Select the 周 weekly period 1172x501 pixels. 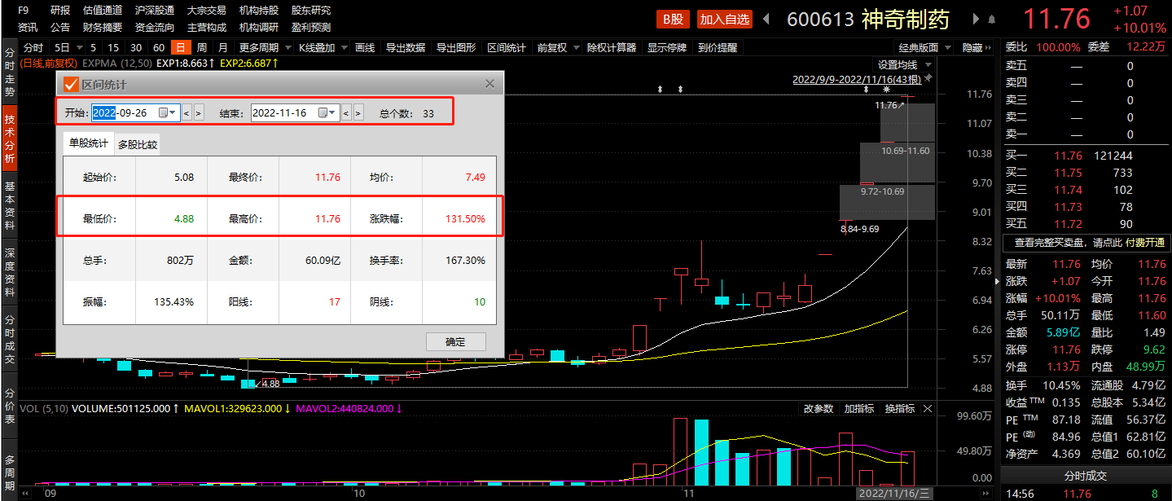[201, 48]
